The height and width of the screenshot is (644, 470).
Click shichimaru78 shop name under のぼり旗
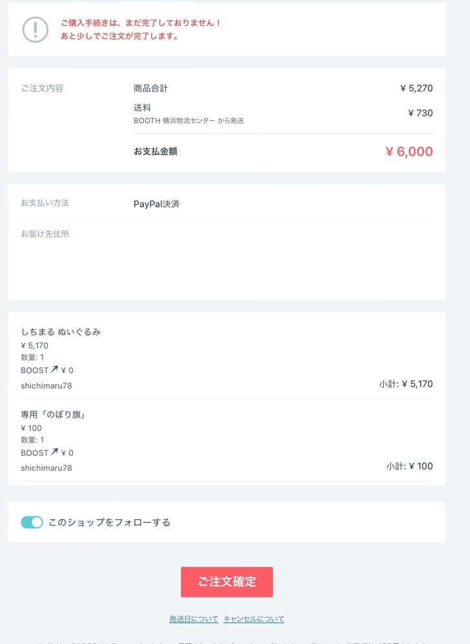pyautogui.click(x=46, y=468)
